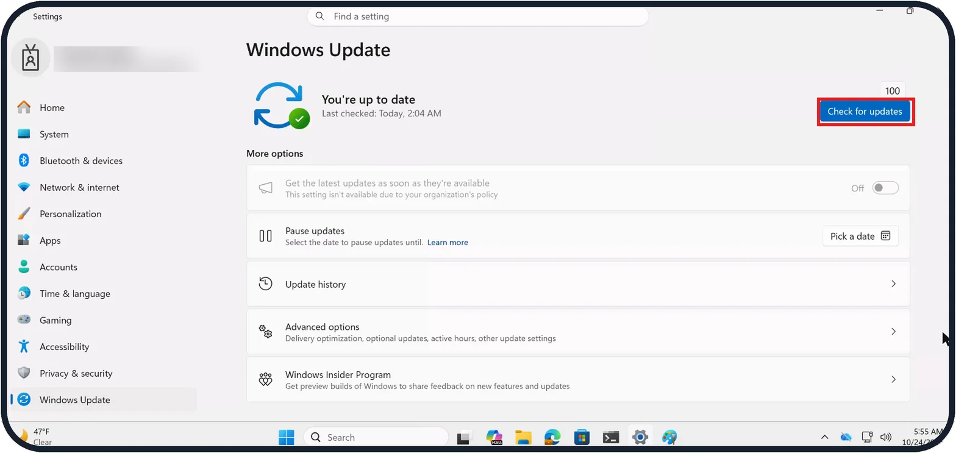Click the user profile avatar icon
This screenshot has width=956, height=453.
30,58
